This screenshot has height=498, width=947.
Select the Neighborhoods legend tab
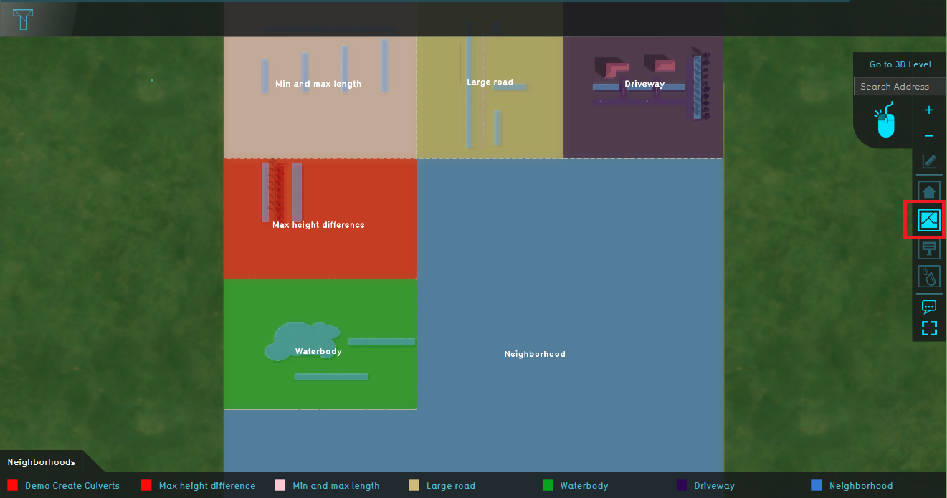42,462
